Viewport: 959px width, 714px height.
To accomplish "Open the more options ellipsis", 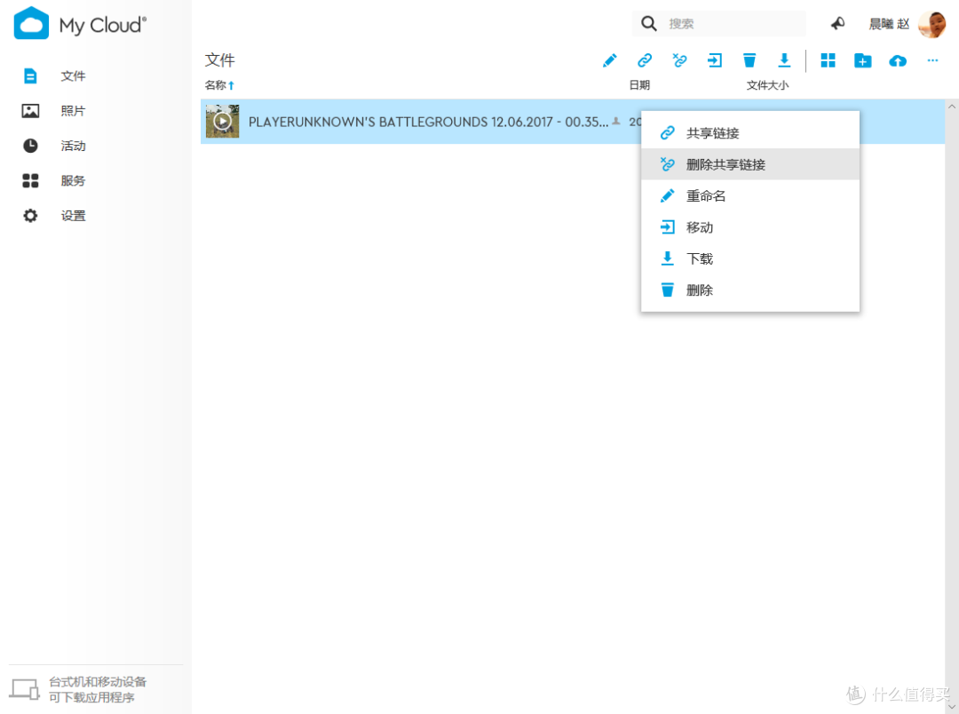I will click(932, 60).
